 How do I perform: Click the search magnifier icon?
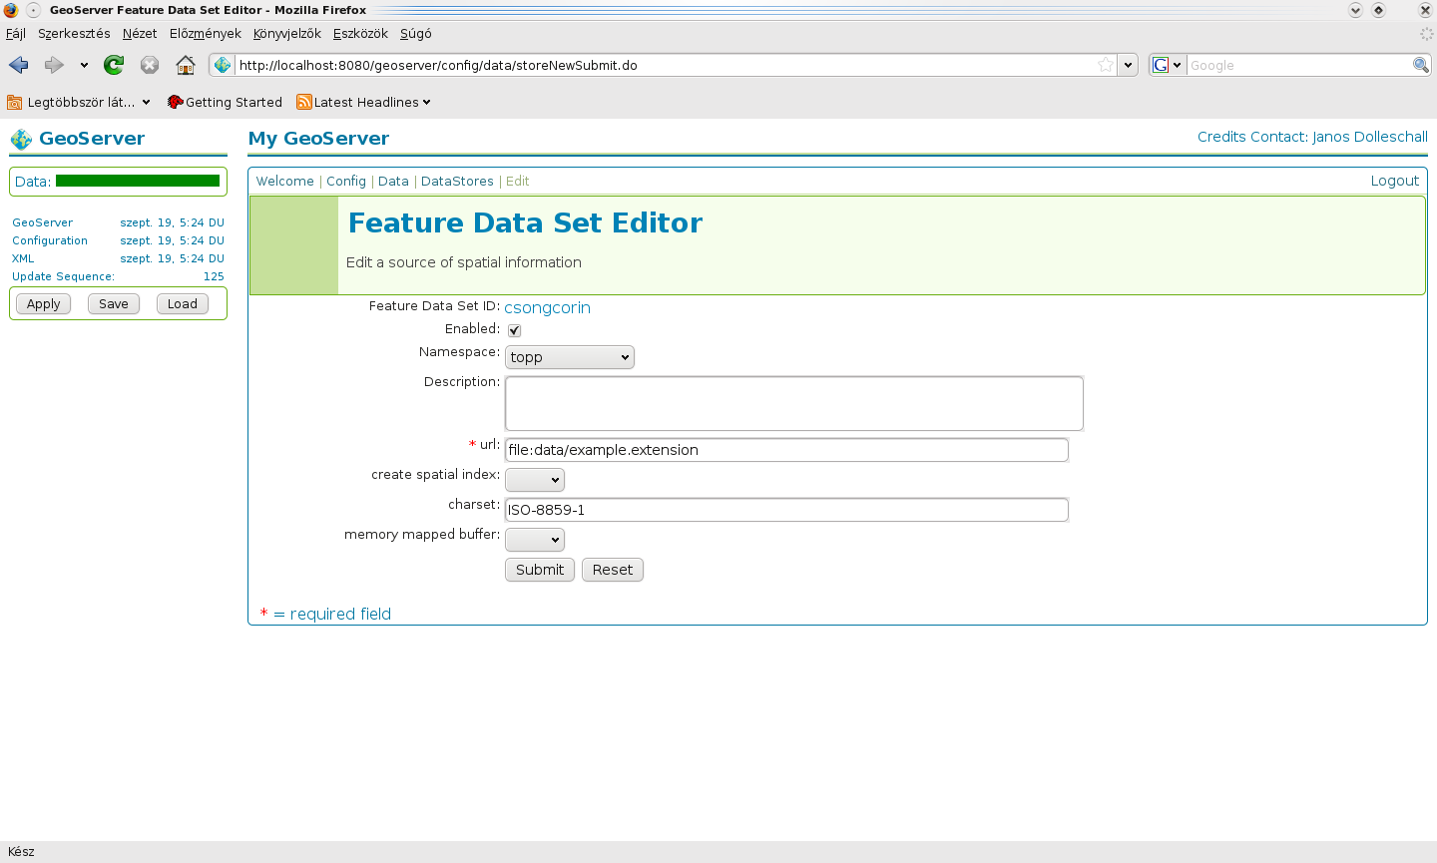click(1421, 65)
